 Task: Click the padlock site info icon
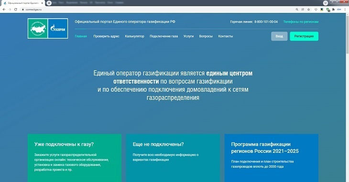pyautogui.click(x=22, y=10)
